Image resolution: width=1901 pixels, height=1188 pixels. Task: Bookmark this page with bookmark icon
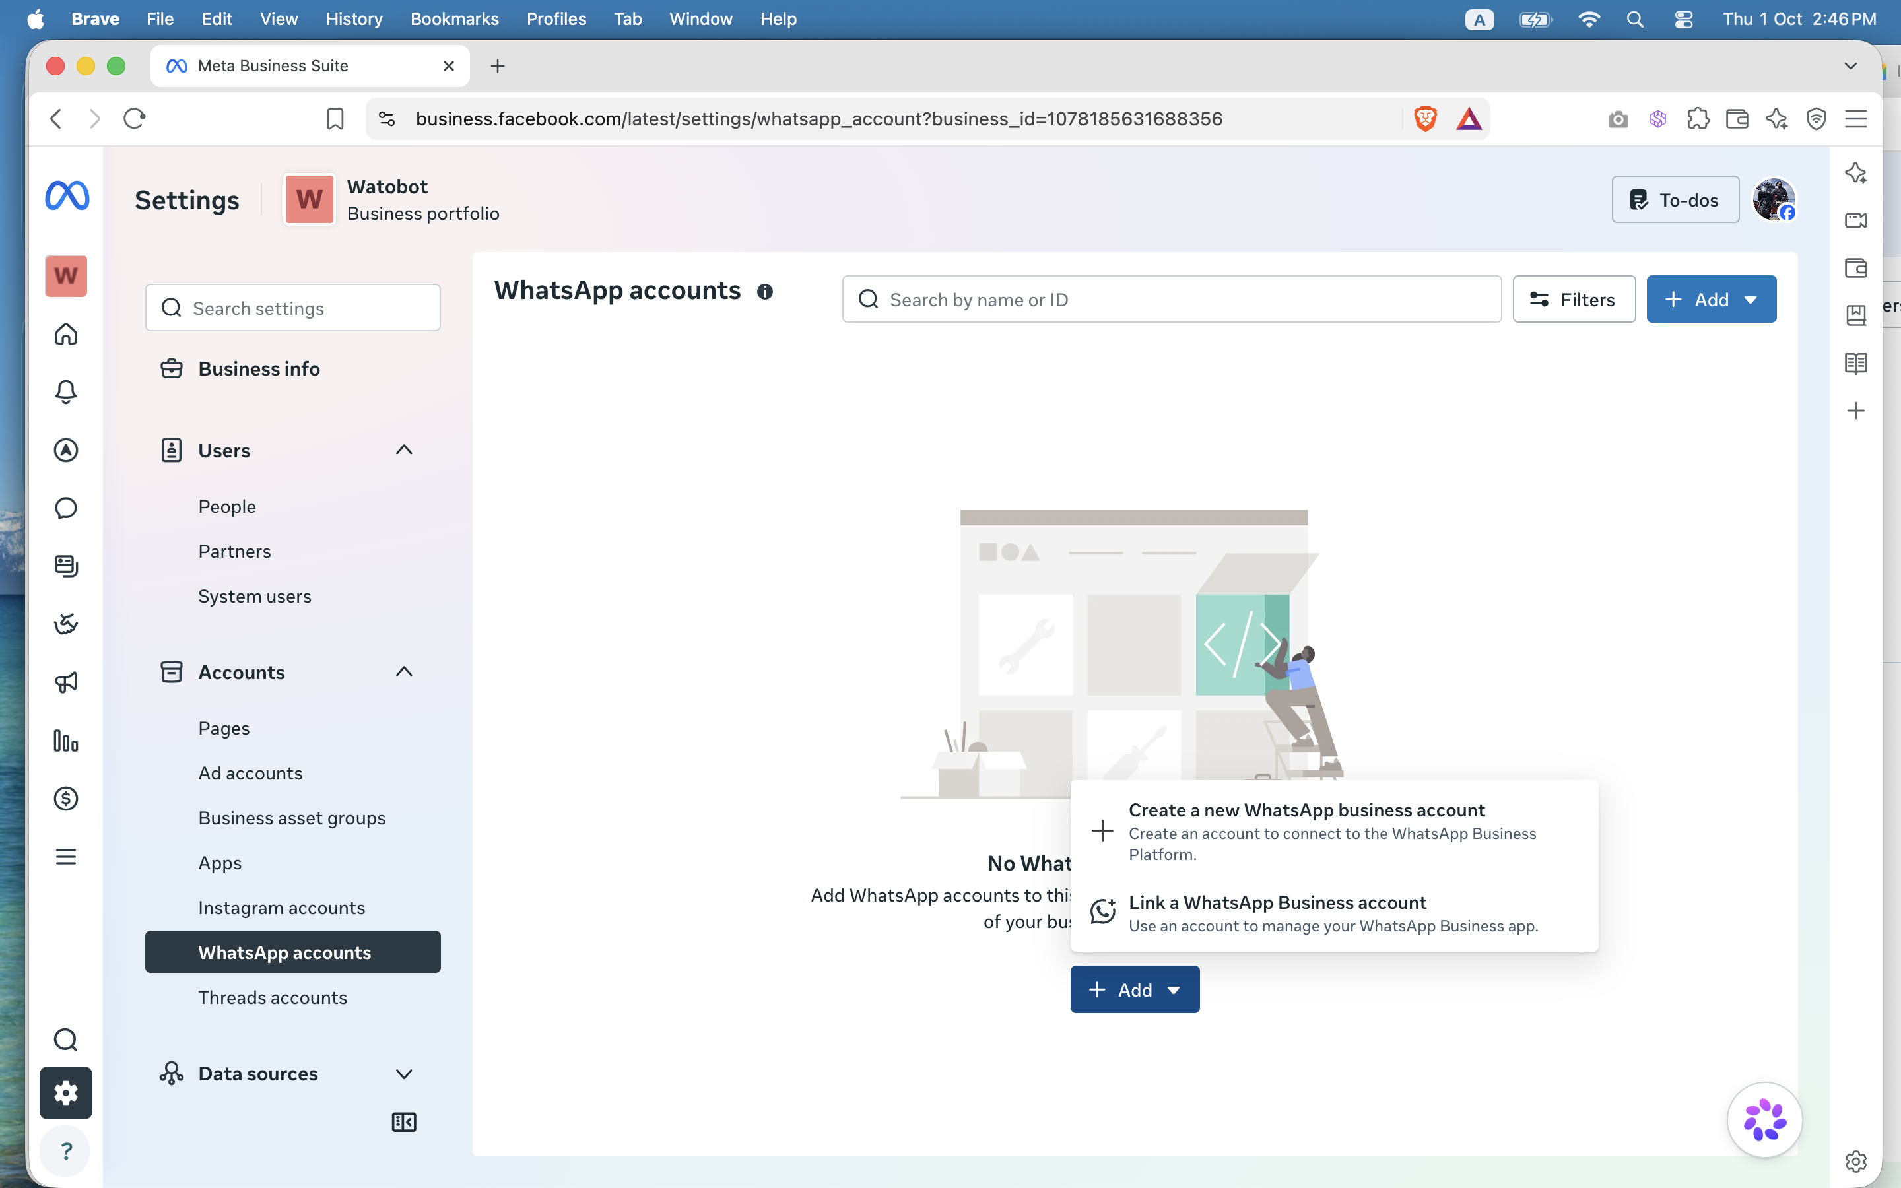(x=335, y=119)
